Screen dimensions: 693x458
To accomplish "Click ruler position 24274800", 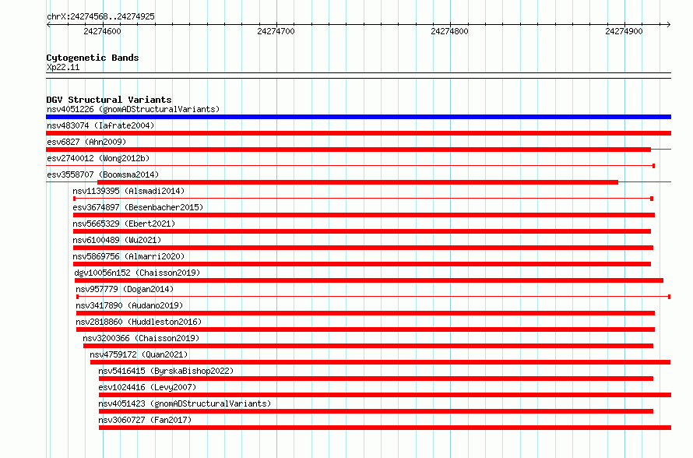I will click(x=449, y=31).
